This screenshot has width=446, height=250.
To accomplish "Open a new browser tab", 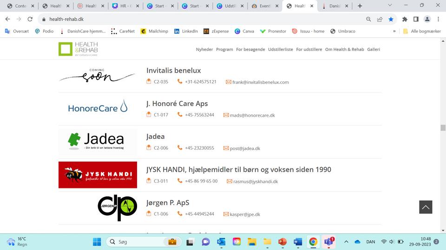I will [360, 6].
